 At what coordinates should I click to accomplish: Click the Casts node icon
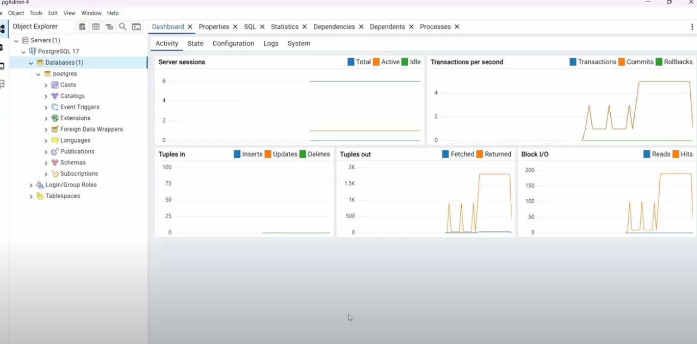tap(55, 85)
